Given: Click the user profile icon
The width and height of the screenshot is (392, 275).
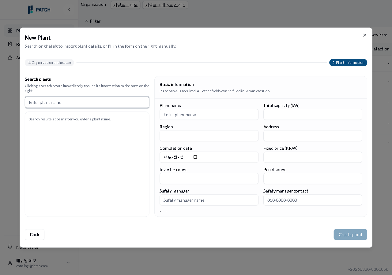Looking at the screenshot, I should click(x=10, y=263).
